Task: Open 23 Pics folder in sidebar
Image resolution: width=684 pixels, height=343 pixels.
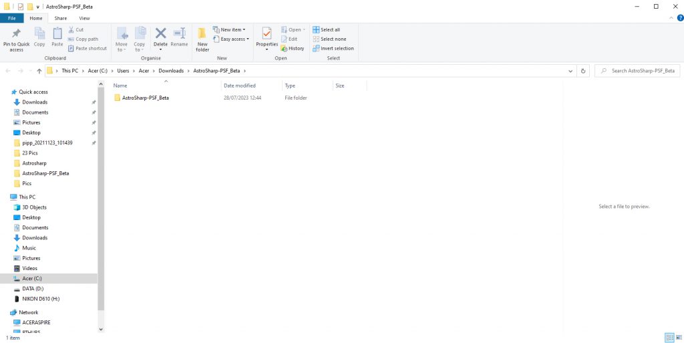Action: tap(30, 153)
